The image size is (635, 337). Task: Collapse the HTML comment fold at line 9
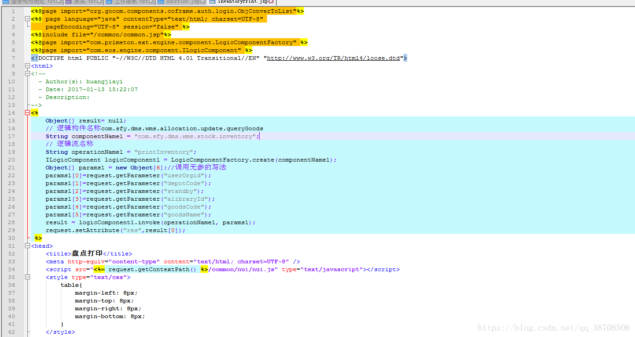pos(27,74)
